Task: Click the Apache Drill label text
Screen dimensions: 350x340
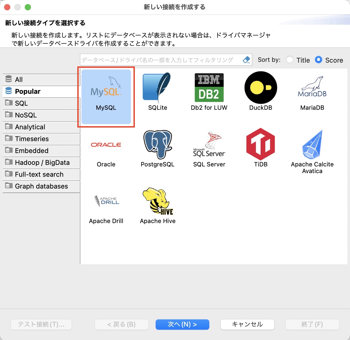Action: (106, 221)
